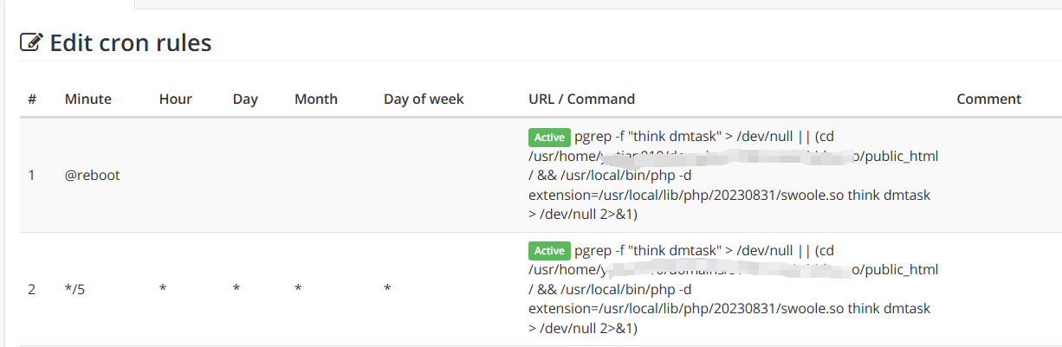Click the Day of week asterisk in rule 2
The width and height of the screenshot is (1062, 347).
(388, 289)
